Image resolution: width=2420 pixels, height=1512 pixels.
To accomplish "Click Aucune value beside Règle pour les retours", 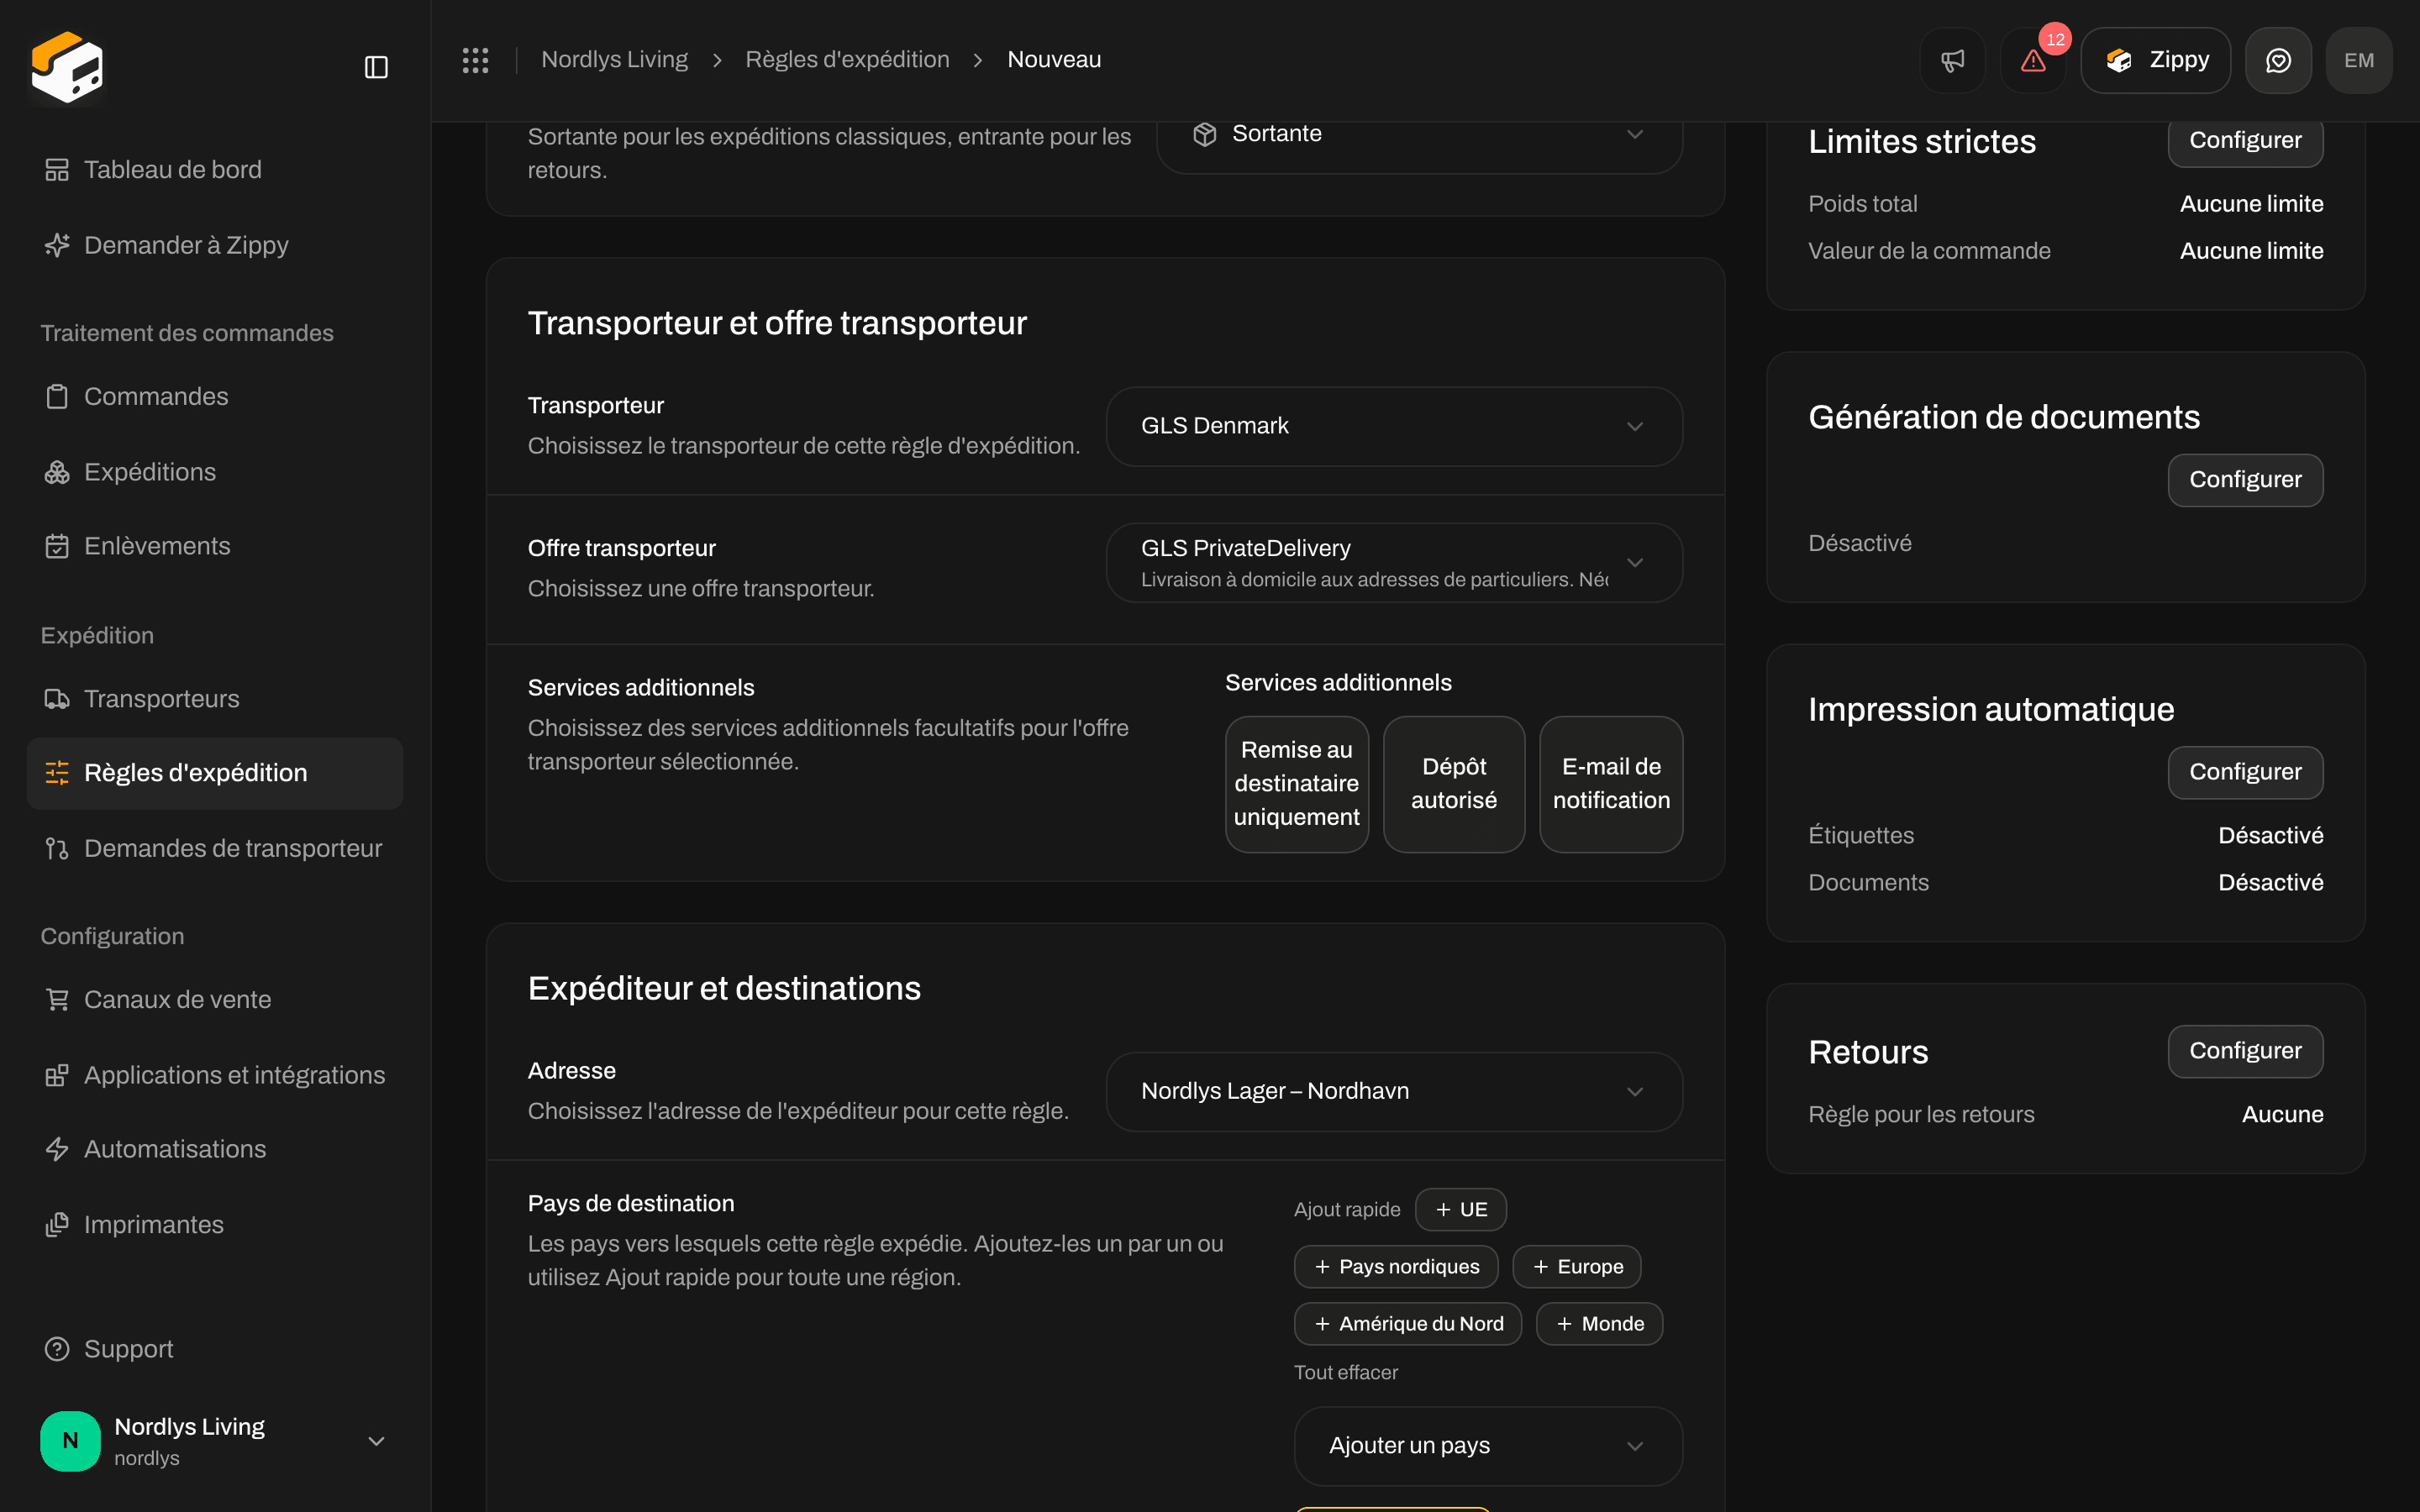I will (x=2282, y=1115).
